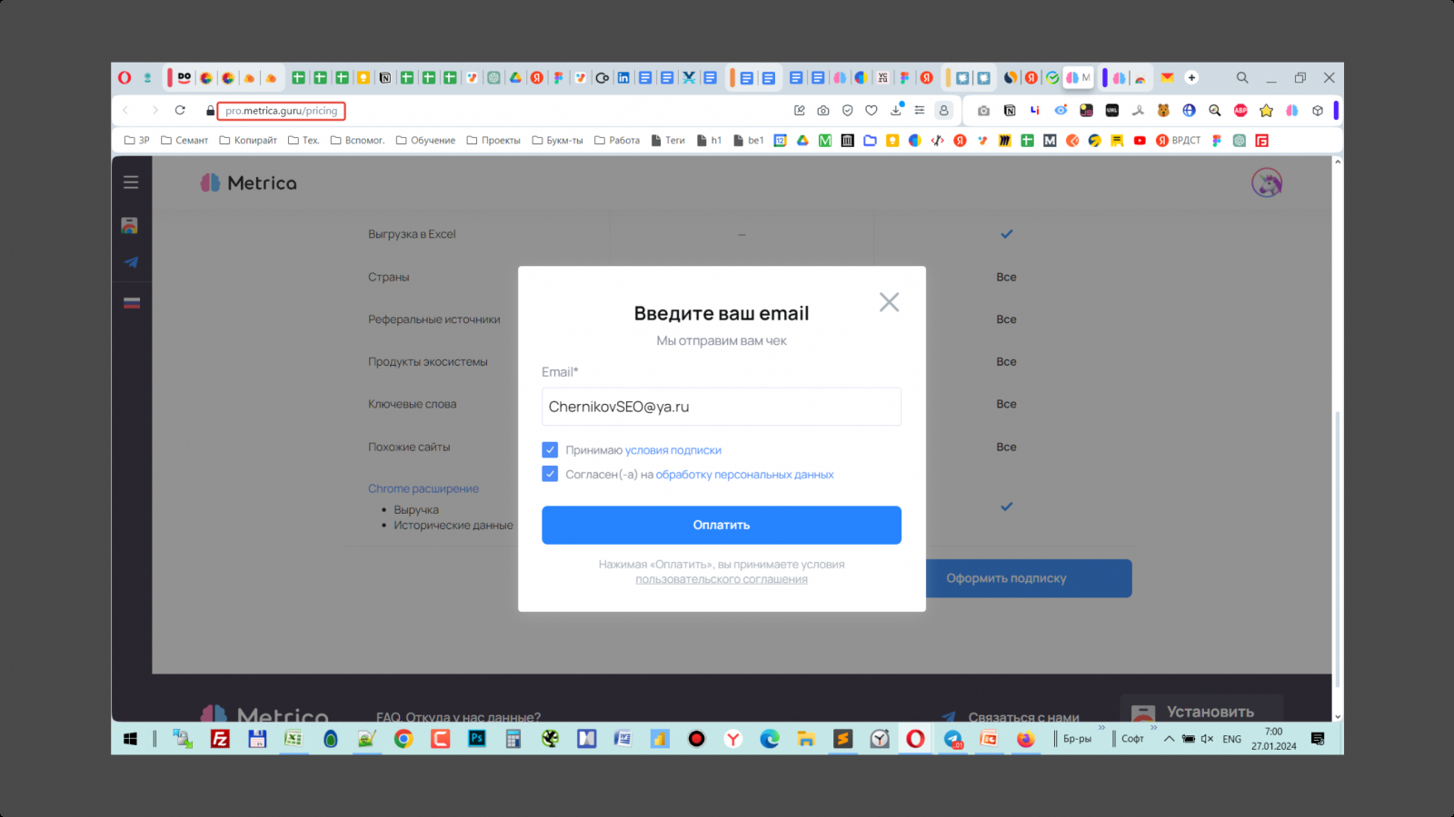Switch to the Gmail tab
Viewport: 1454px width, 817px height.
1167,78
